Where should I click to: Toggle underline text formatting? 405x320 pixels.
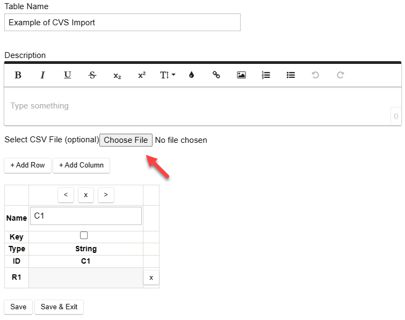point(68,75)
